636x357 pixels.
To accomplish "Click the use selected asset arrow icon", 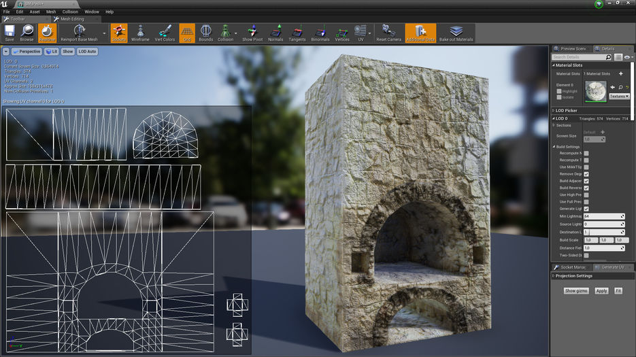I will click(612, 87).
